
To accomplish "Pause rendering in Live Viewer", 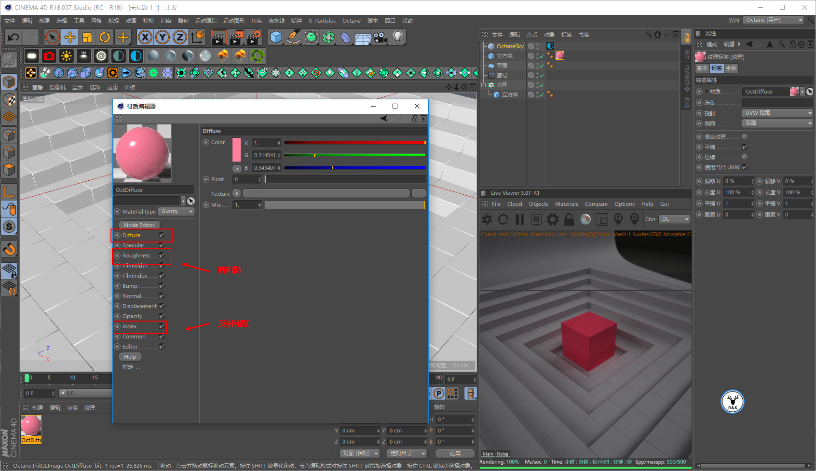I will coord(520,219).
